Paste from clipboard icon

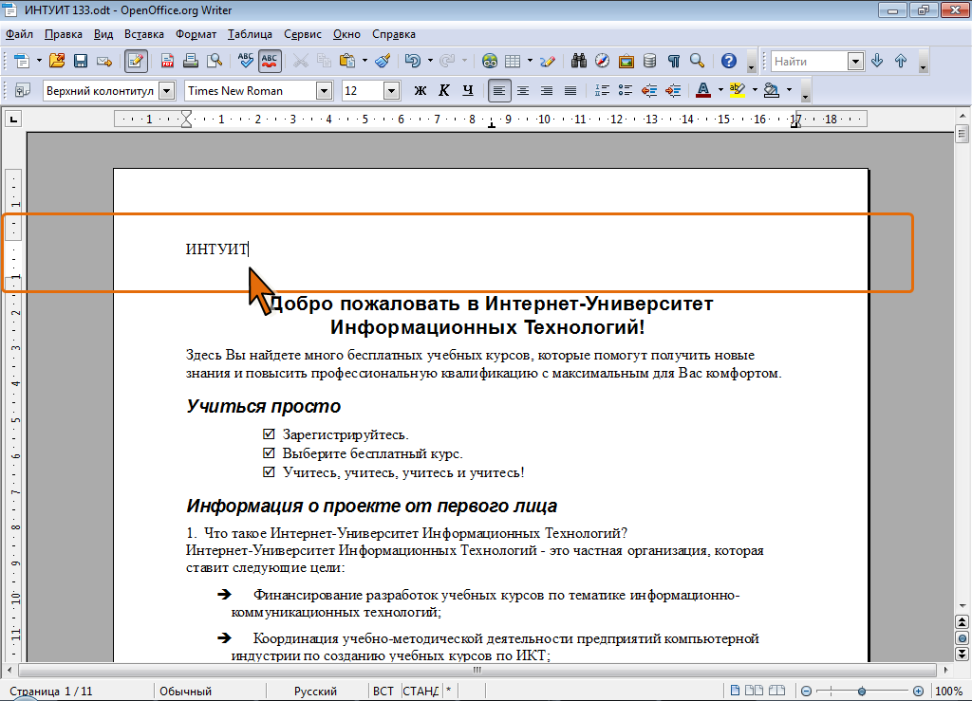point(347,61)
